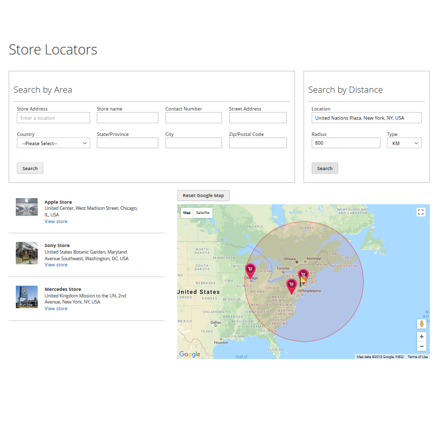Screen dimensions: 438x438
Task: Focus the State/Province input field
Action: coord(127,143)
